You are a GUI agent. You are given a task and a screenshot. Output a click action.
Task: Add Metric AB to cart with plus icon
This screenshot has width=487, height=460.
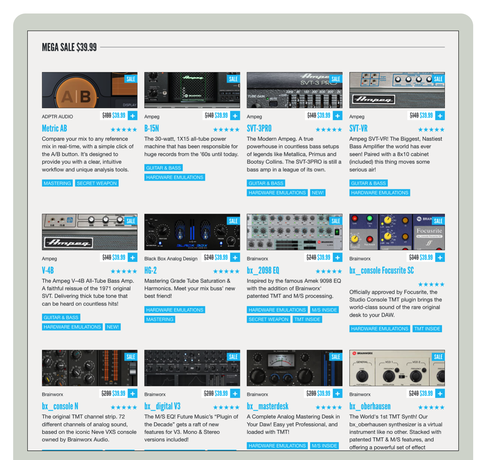point(133,115)
